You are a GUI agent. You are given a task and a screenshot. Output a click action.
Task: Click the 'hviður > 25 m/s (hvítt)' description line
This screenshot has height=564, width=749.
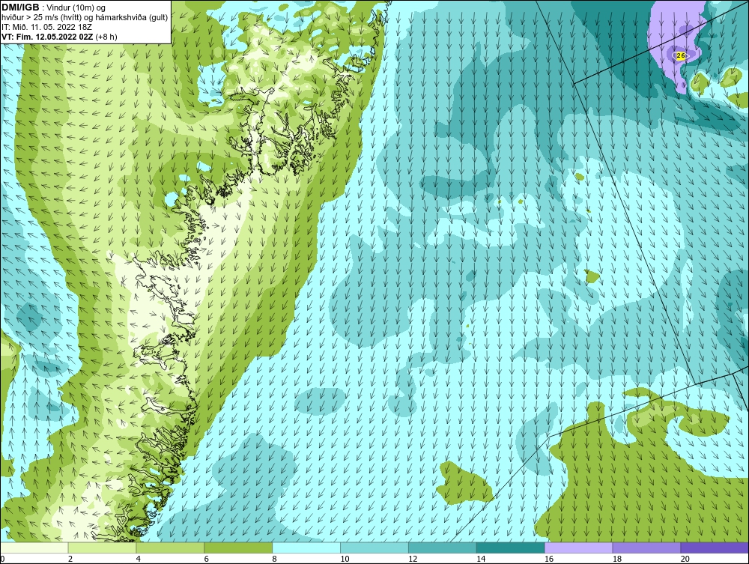[x=85, y=18]
